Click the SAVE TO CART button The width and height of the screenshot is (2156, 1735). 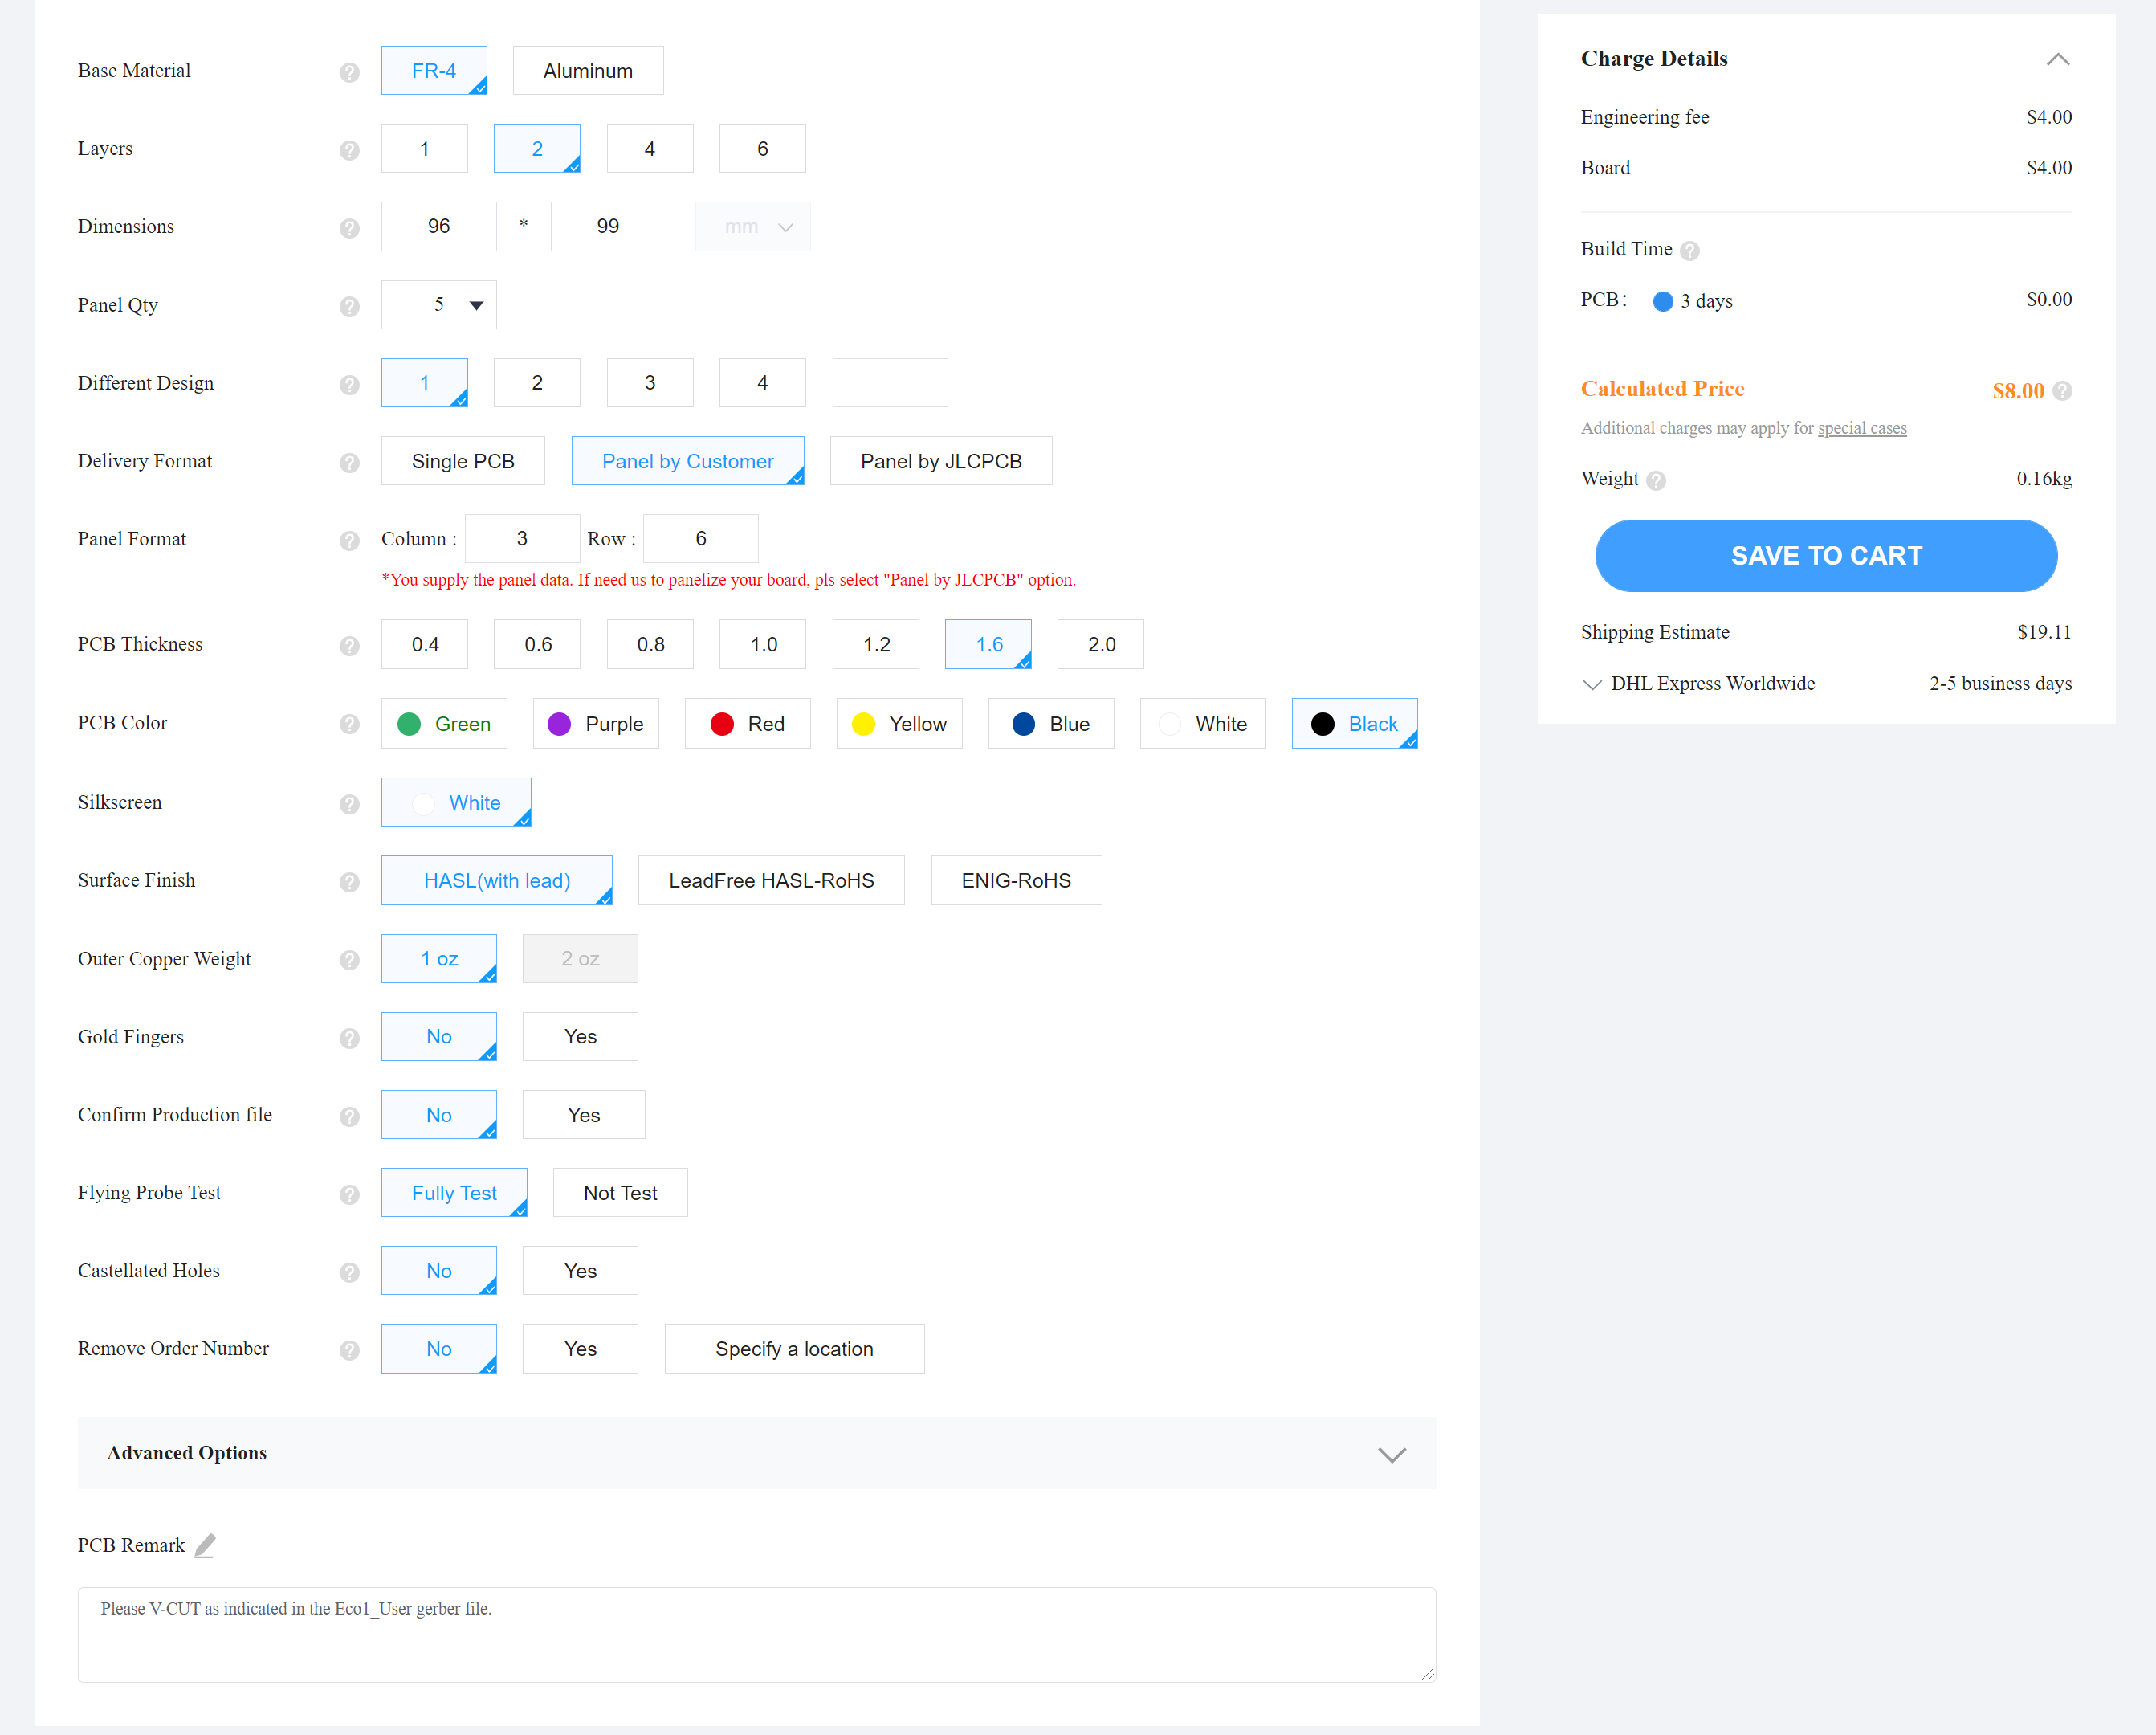(1825, 555)
